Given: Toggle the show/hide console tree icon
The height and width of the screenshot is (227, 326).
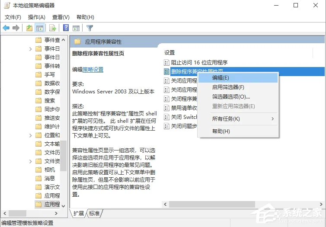Looking at the screenshot, I should point(39,28).
